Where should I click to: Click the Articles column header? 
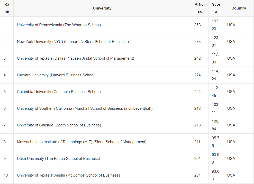199,8
